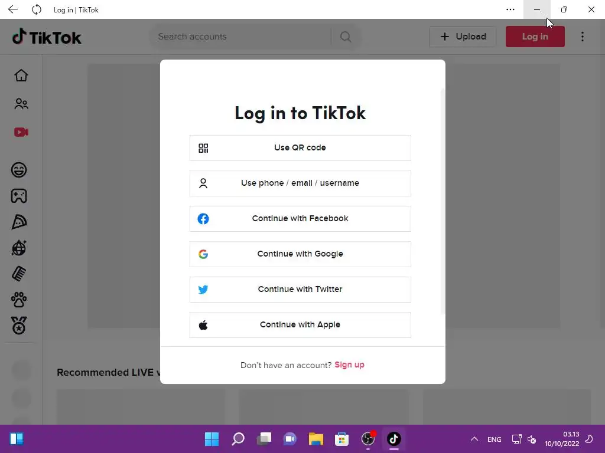Click the TikTok logo in header
The width and height of the screenshot is (605, 453).
pyautogui.click(x=47, y=37)
